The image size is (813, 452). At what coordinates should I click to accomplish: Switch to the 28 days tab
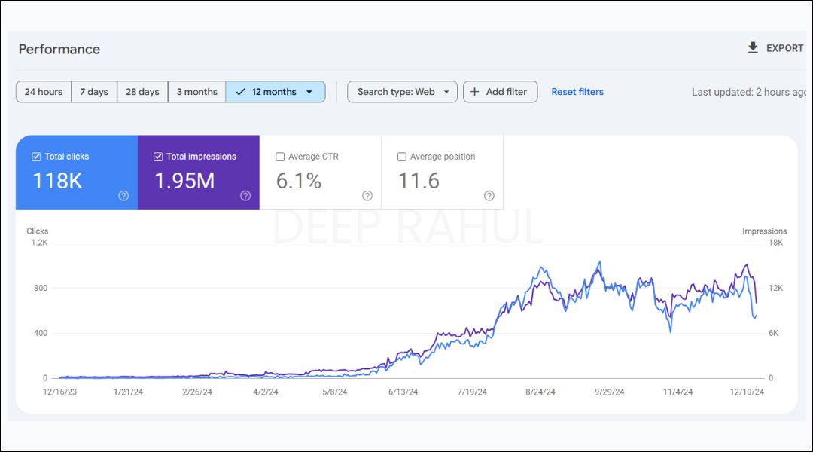(142, 91)
